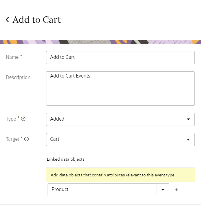Click the plus icon to add a data object
The width and height of the screenshot is (201, 207).
[177, 190]
